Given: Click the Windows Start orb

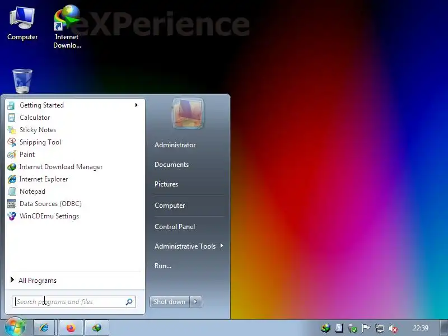Looking at the screenshot, I should pyautogui.click(x=15, y=327).
